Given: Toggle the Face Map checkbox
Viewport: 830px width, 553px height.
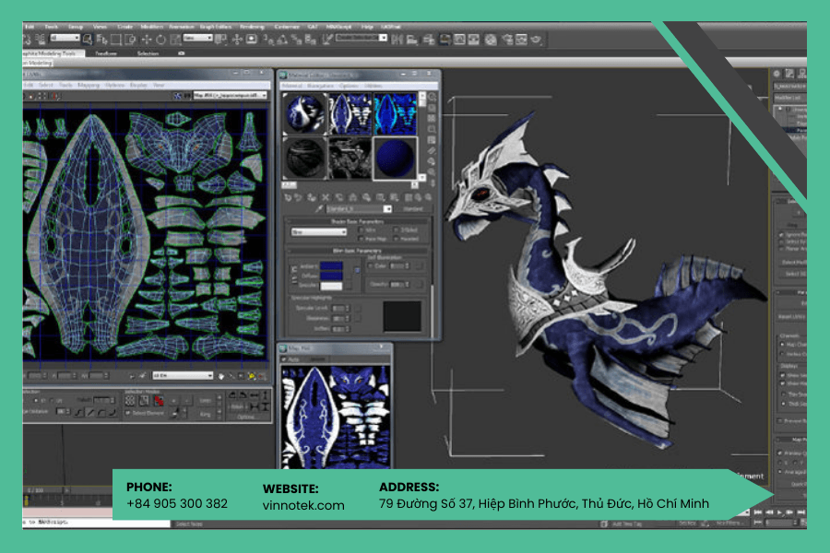Looking at the screenshot, I should (362, 240).
